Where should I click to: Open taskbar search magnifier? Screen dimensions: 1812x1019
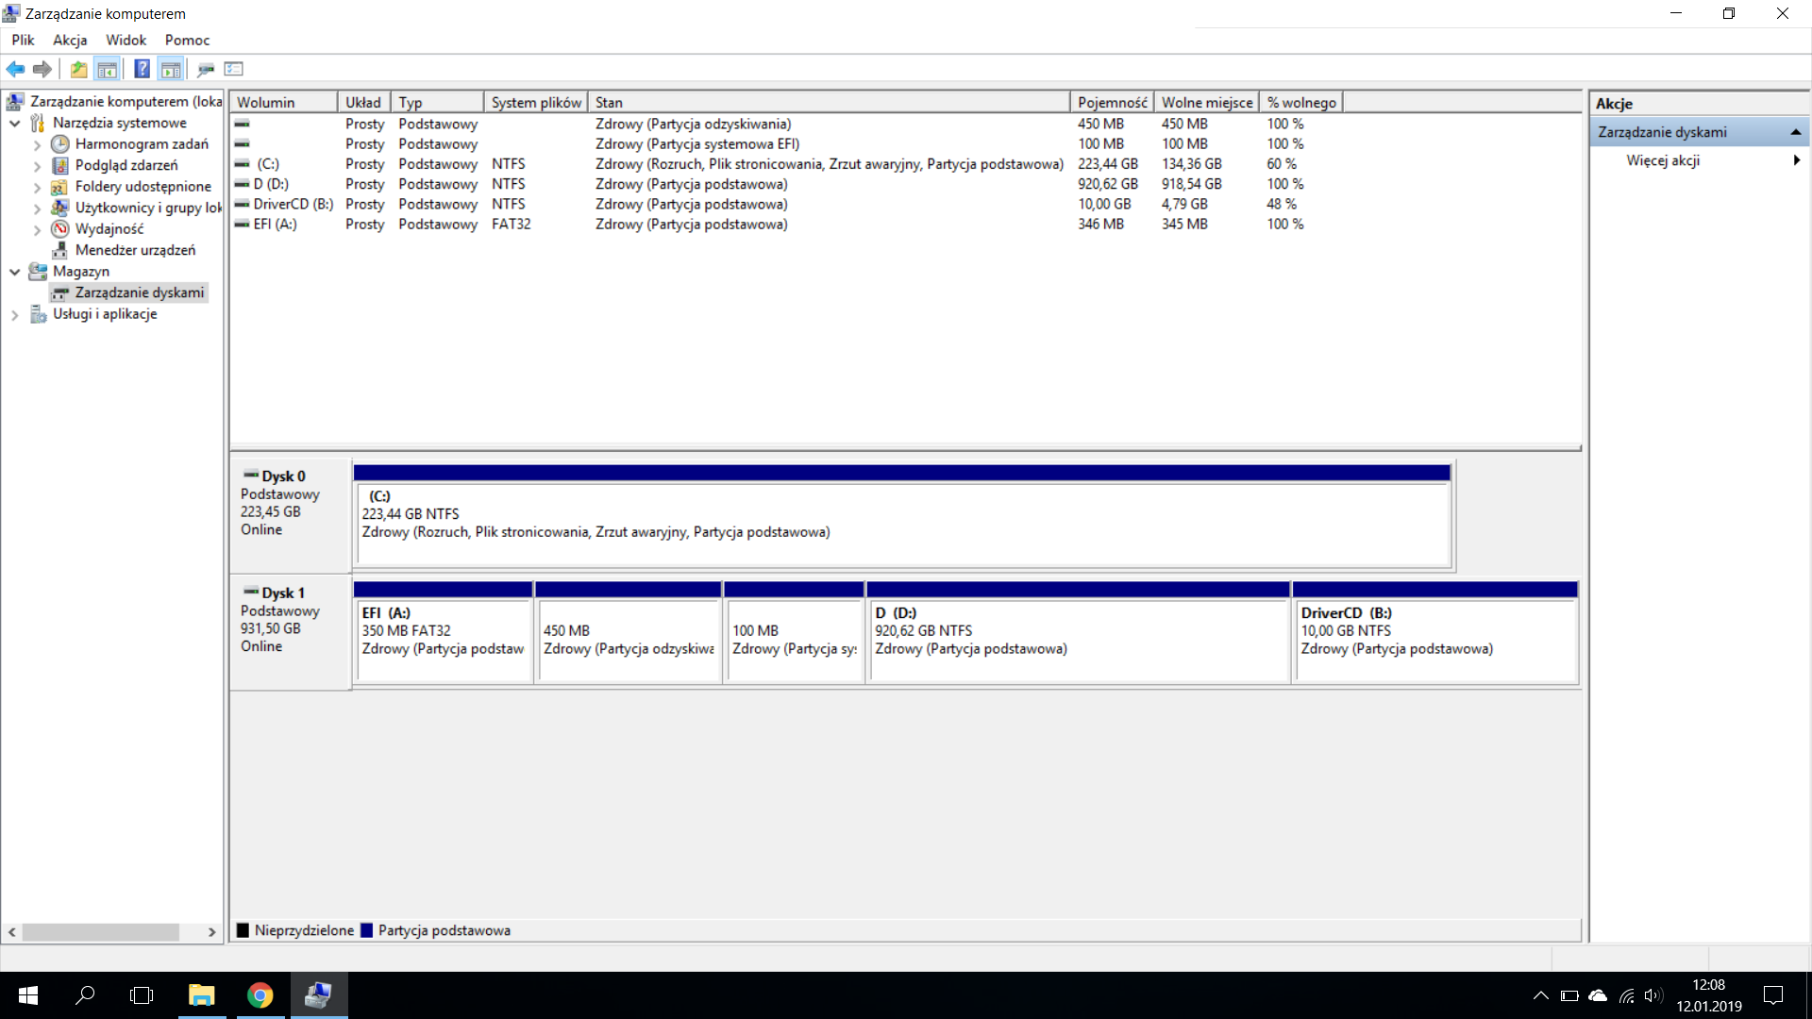tap(85, 995)
